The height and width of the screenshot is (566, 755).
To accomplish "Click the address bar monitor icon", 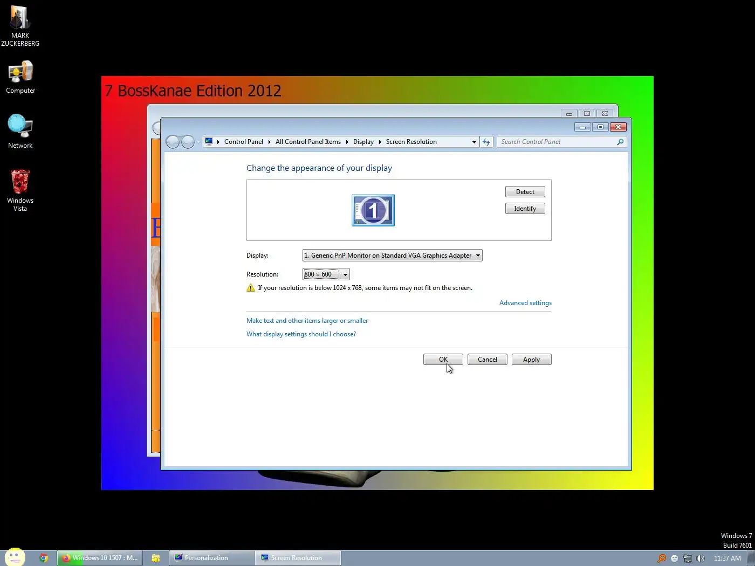I will pos(209,142).
